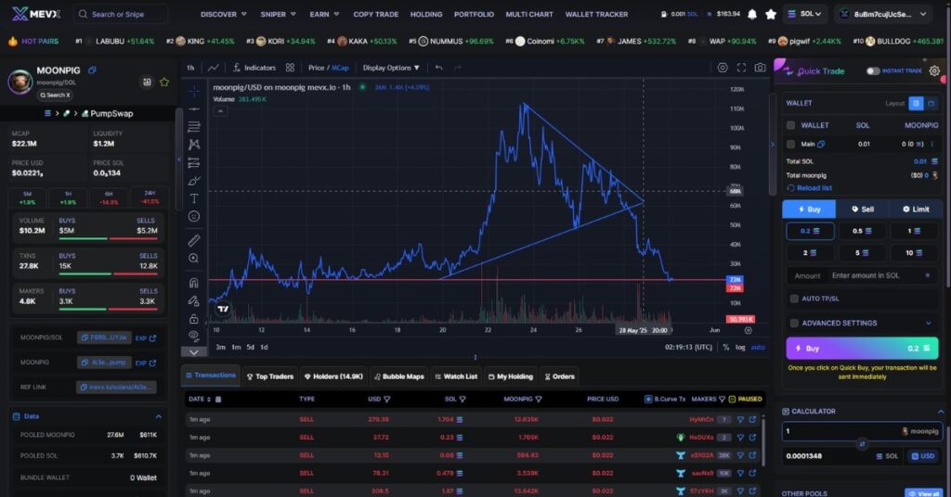Copy the Main wallet address
The image size is (951, 497).
click(821, 144)
